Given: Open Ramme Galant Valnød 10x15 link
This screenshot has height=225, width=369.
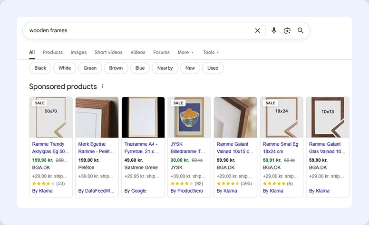Looking at the screenshot, I should [235, 148].
